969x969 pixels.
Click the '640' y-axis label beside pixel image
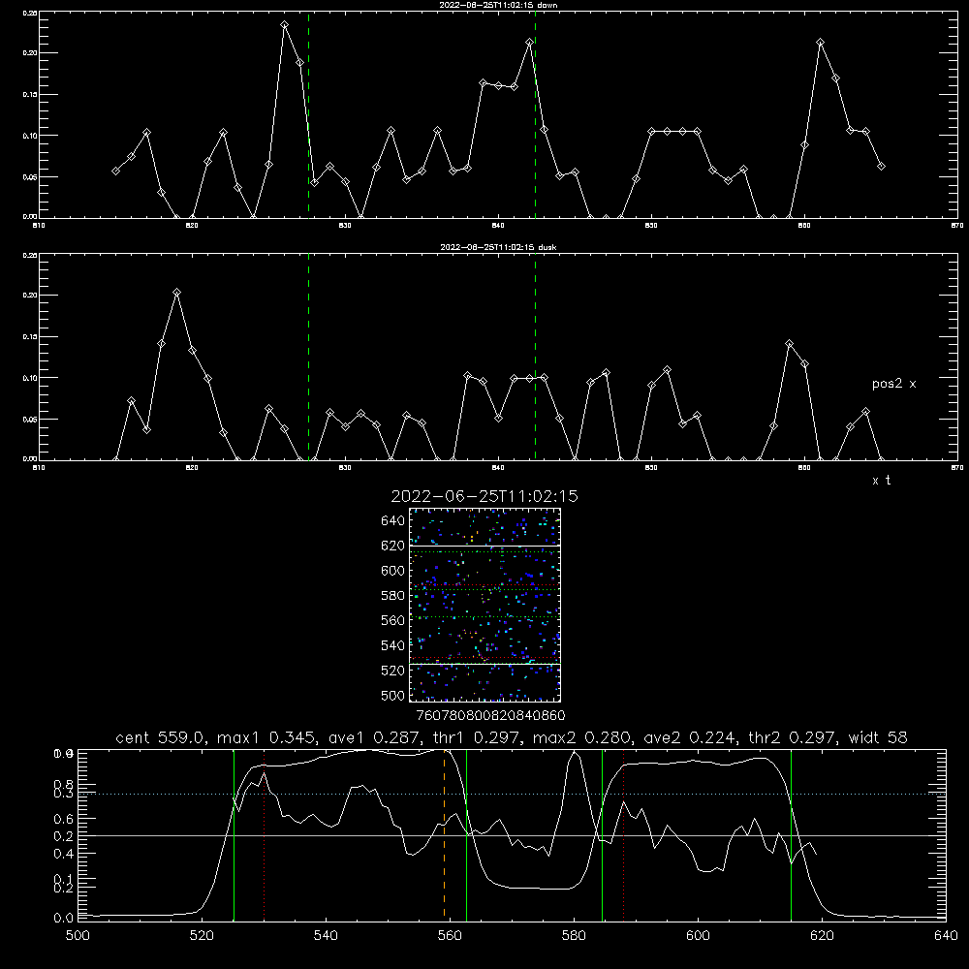coord(393,521)
